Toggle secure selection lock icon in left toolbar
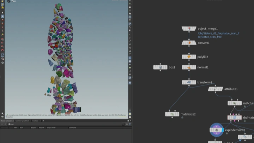254x143 pixels. tap(2, 16)
